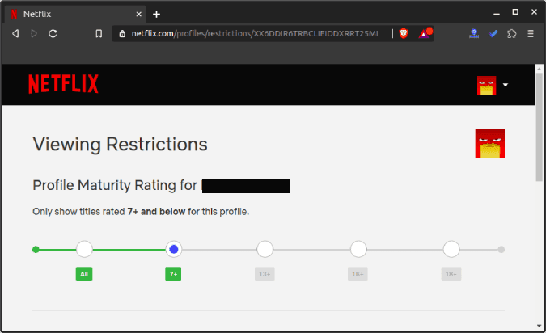This screenshot has height=333, width=546.
Task: Open a new tab with the plus button
Action: pyautogui.click(x=156, y=14)
